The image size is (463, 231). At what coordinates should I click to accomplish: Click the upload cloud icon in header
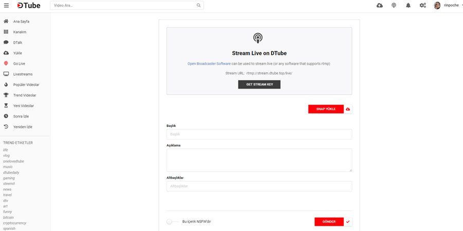380,5
